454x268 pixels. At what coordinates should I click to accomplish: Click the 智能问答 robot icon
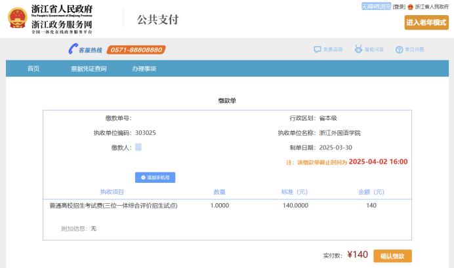[358, 49]
